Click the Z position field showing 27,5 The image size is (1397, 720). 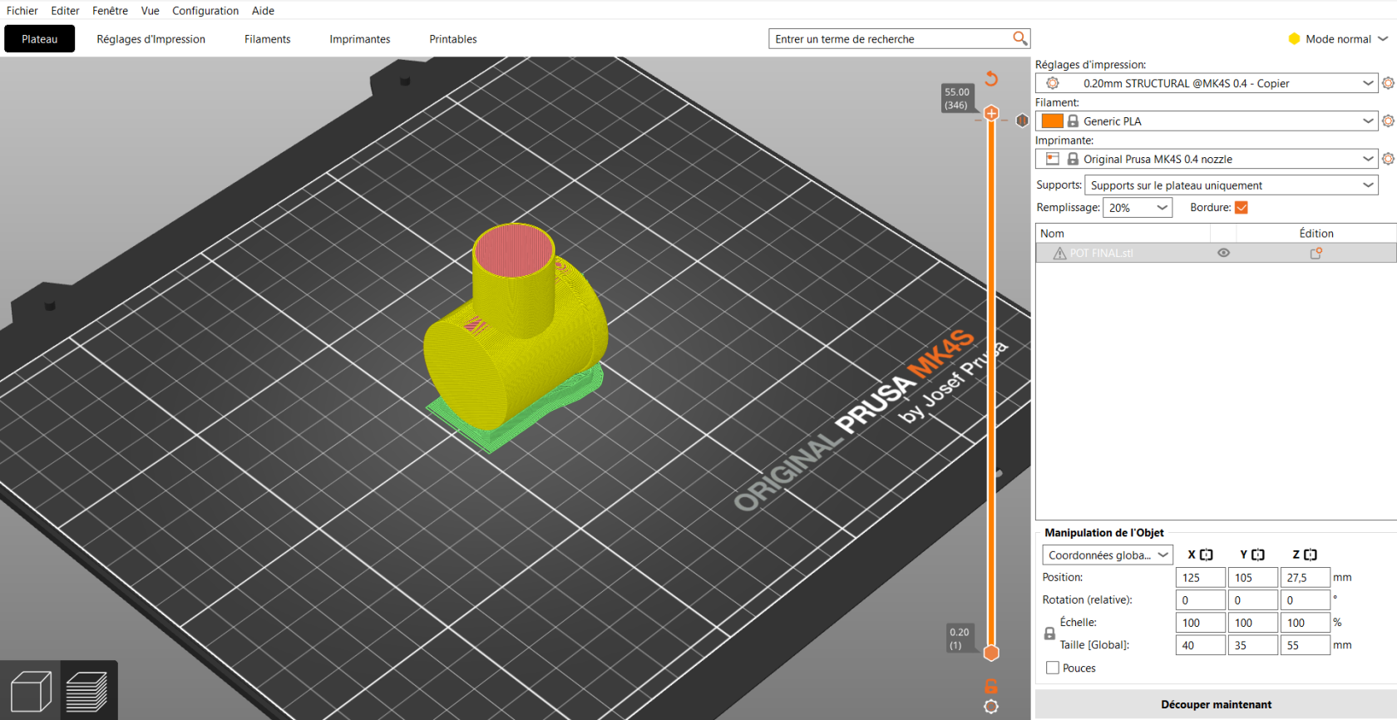[x=1306, y=578]
